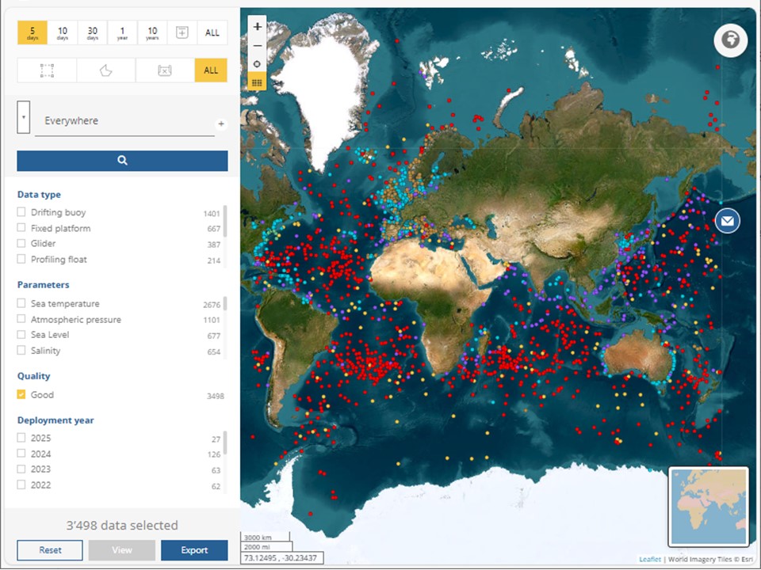Open the Leaflet attribution link
761x570 pixels.
(x=650, y=560)
